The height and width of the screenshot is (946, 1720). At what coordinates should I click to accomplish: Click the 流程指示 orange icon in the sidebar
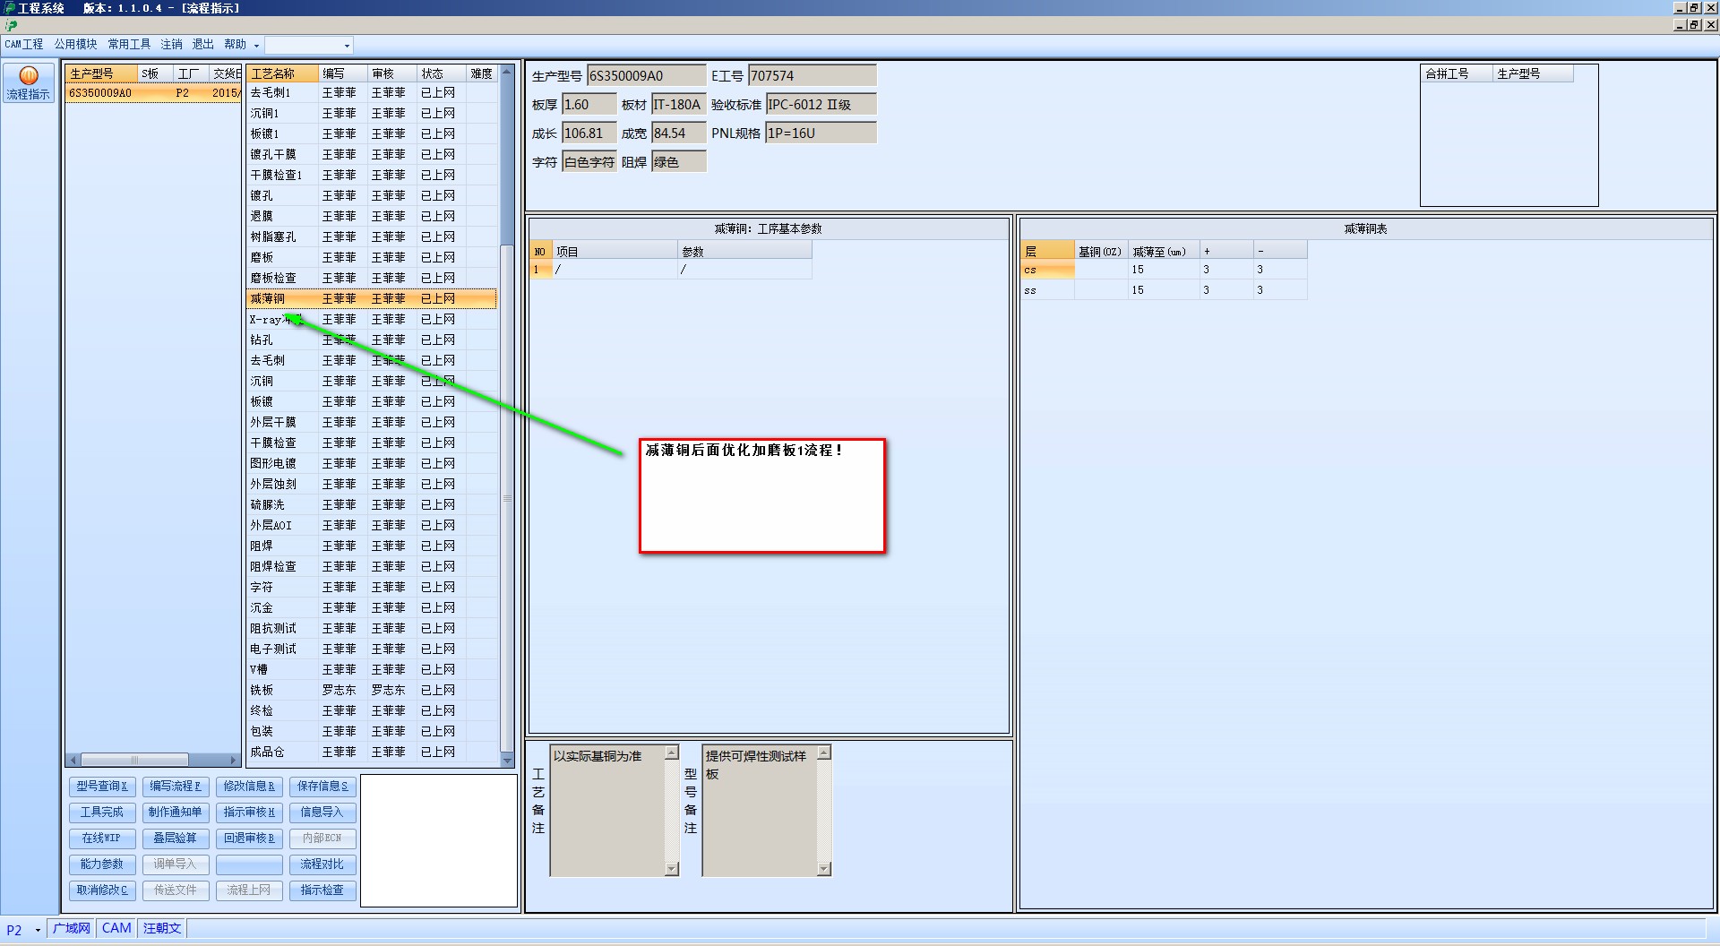pyautogui.click(x=29, y=82)
